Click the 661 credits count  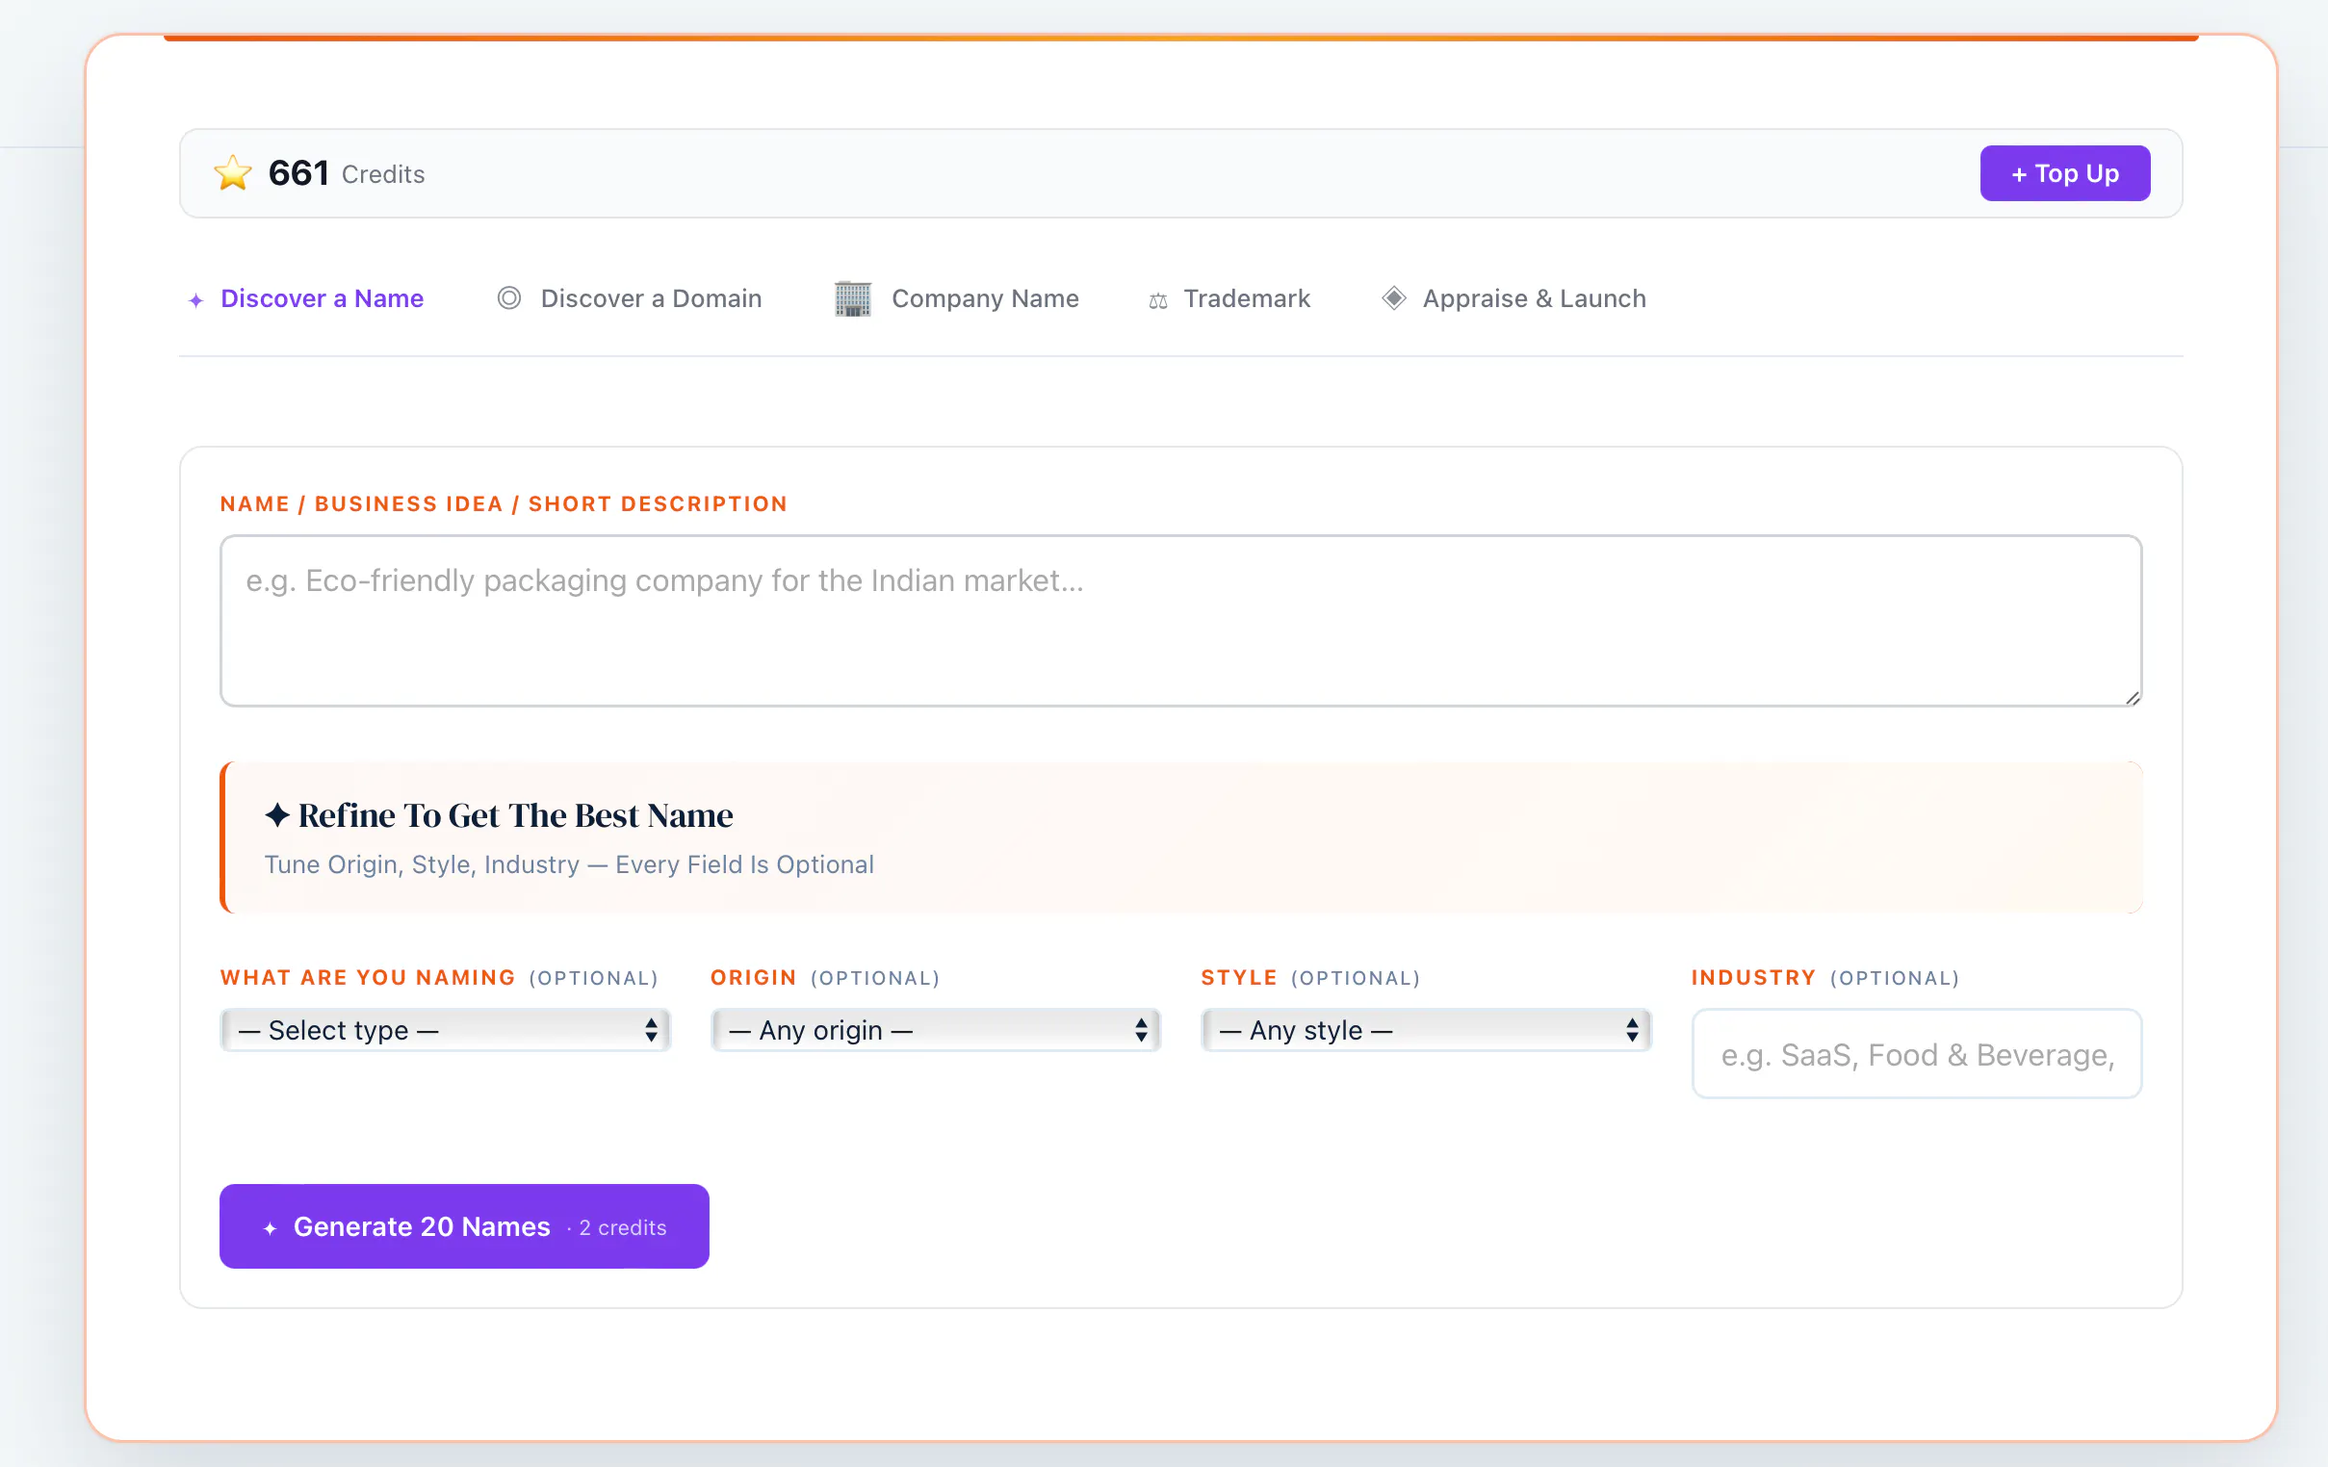[298, 173]
